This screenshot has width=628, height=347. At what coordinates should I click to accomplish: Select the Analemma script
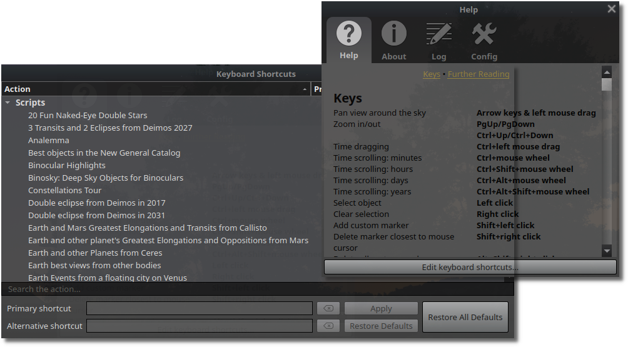click(x=48, y=140)
